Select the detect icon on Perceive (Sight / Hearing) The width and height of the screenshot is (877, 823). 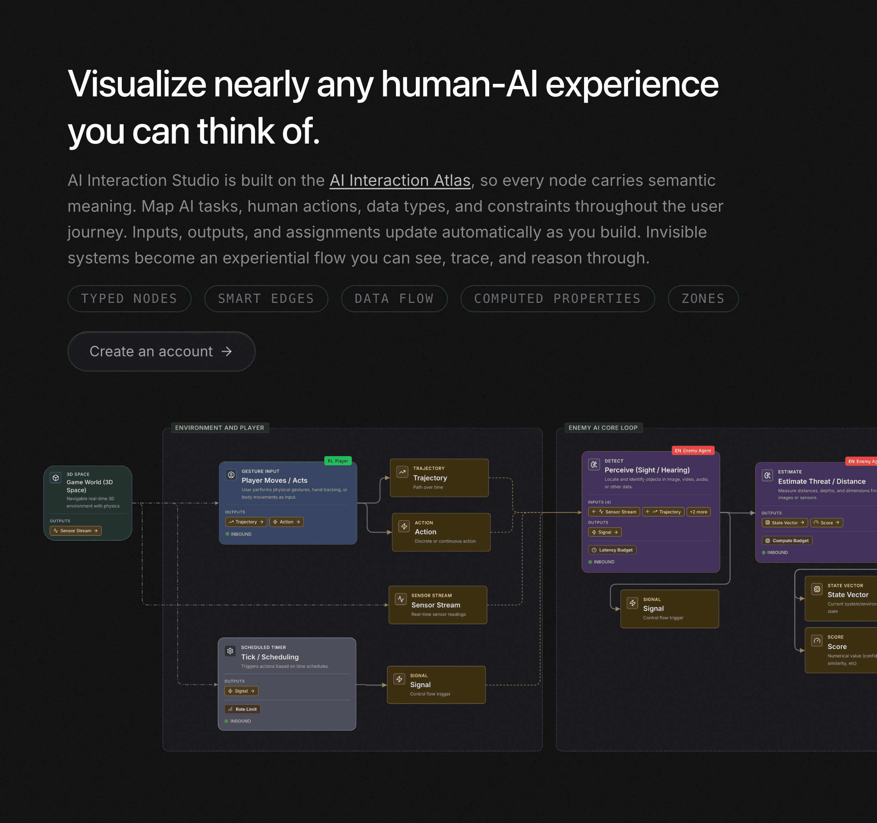[x=594, y=465]
